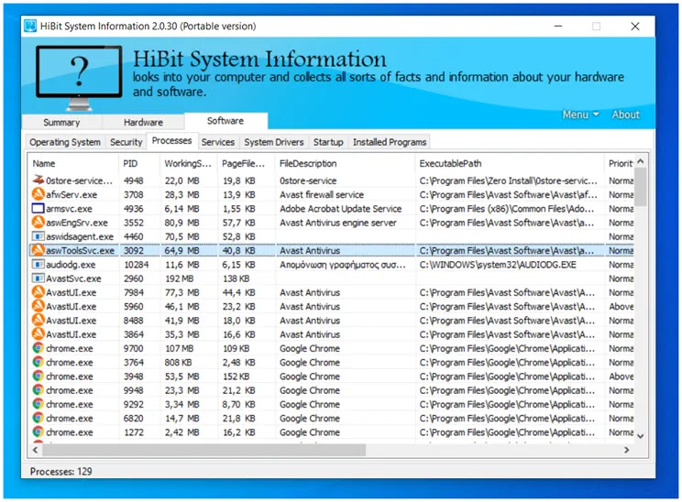Open the Menu dropdown

pyautogui.click(x=580, y=115)
